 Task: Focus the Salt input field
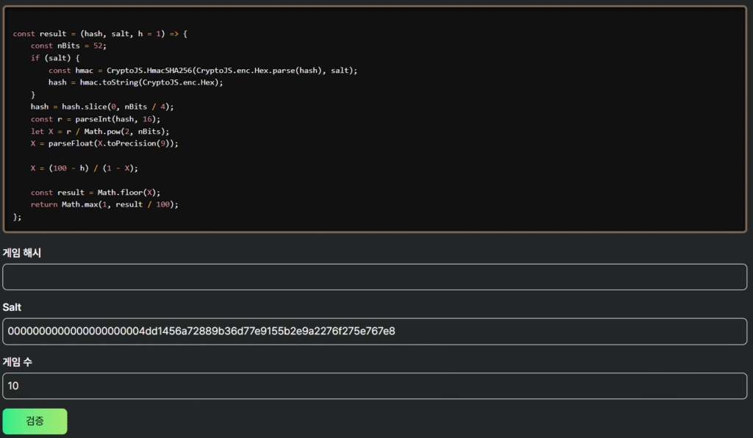tap(375, 331)
